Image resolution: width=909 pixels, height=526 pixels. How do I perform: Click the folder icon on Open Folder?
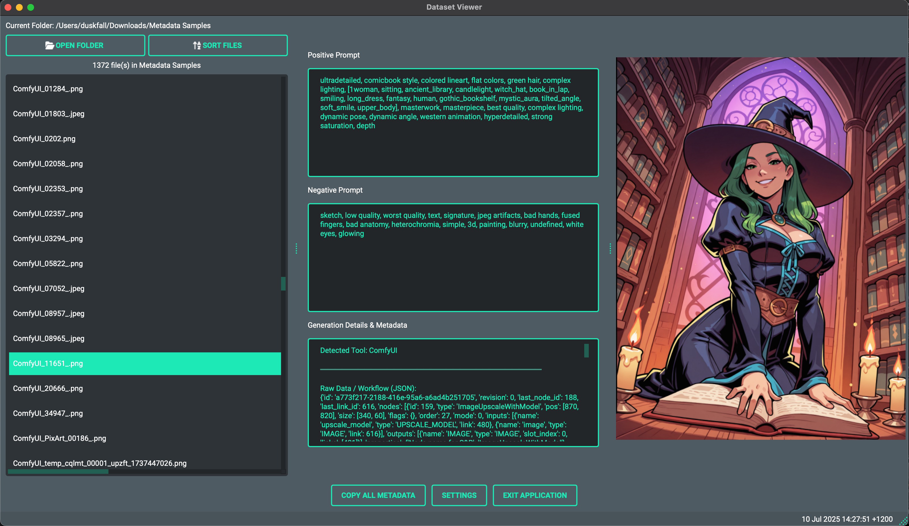49,45
